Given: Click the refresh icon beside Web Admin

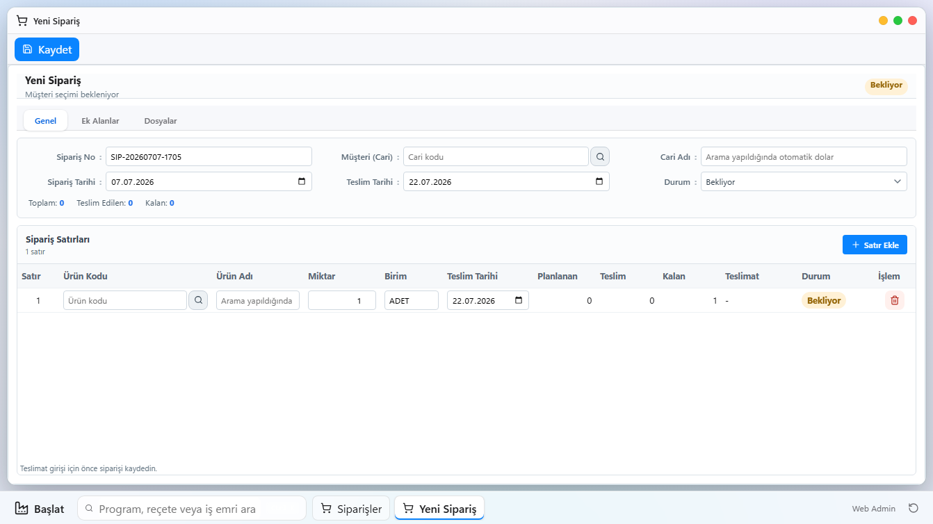Looking at the screenshot, I should pyautogui.click(x=914, y=508).
